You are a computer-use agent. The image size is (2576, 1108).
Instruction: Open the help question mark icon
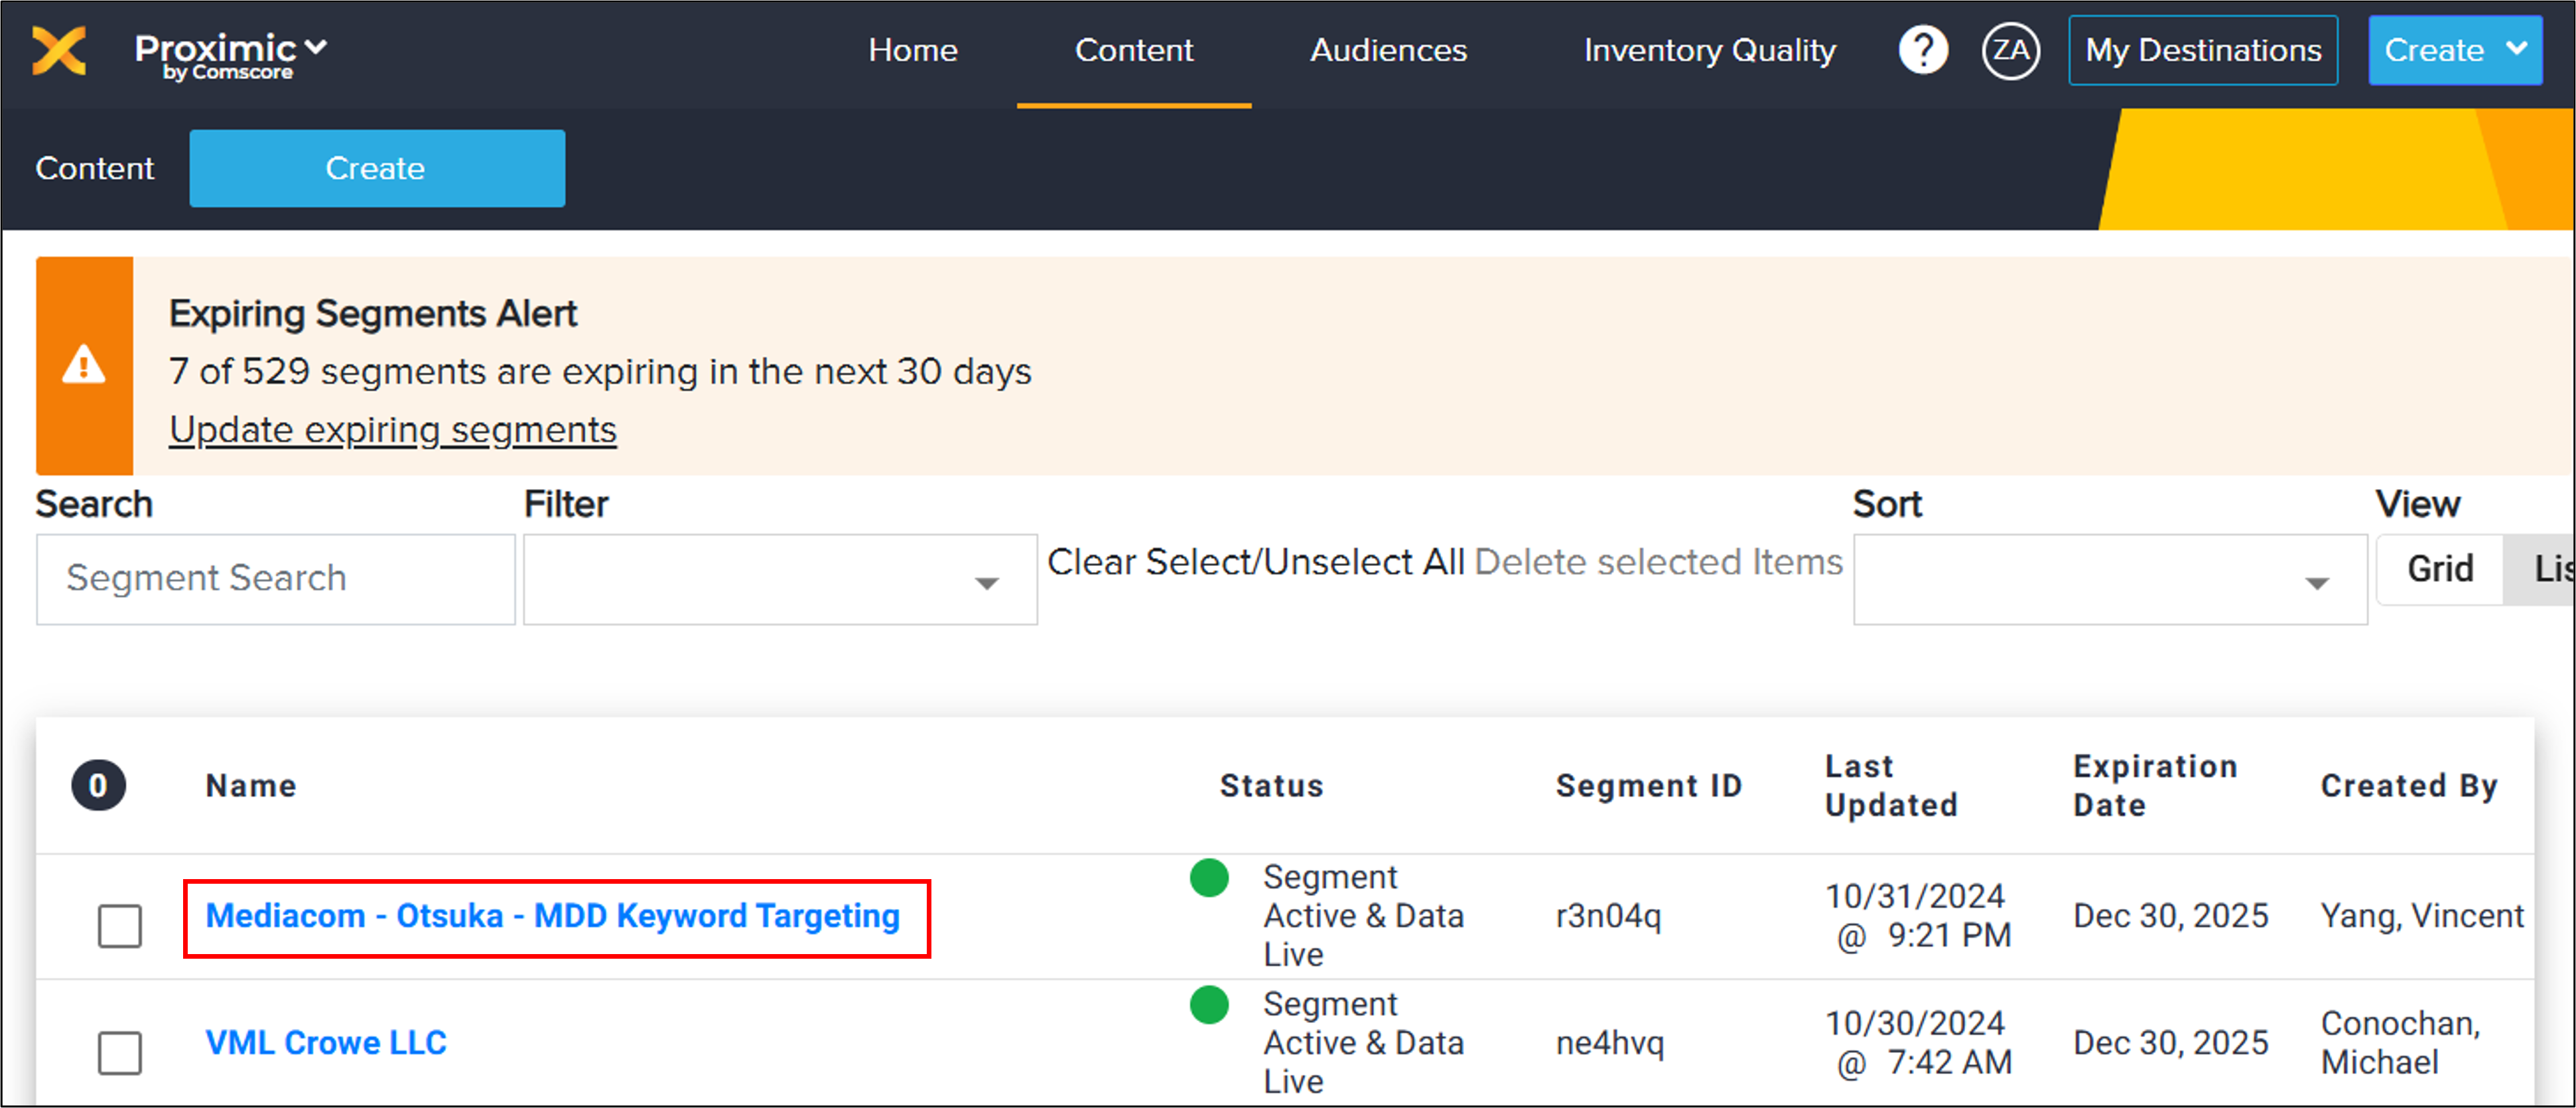pos(1922,50)
